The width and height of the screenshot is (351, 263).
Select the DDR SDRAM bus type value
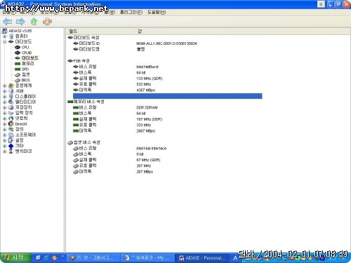click(147, 107)
